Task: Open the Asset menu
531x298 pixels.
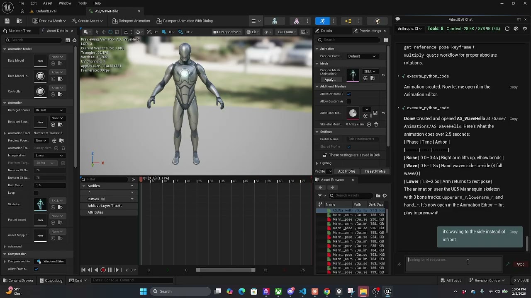Action: pos(48,3)
